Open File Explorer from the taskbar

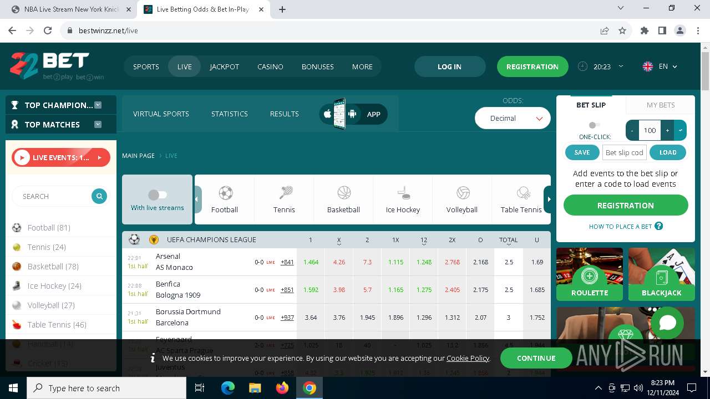[255, 388]
